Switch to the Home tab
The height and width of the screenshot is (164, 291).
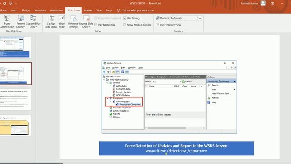pos(3,10)
